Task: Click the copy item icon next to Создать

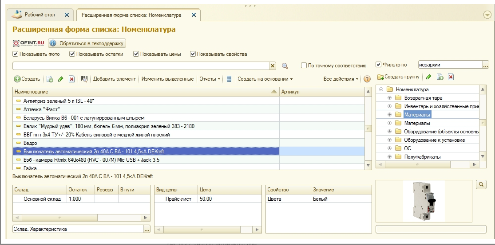Action: pyautogui.click(x=50, y=79)
